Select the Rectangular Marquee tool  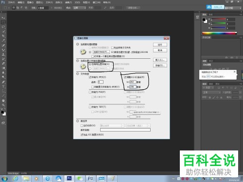point(3,22)
